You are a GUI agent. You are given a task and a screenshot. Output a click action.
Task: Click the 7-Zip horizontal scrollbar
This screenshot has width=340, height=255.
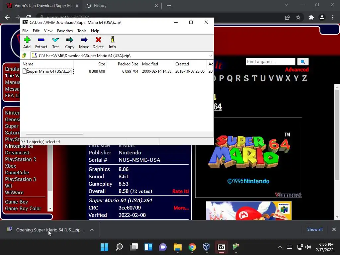click(x=54, y=134)
